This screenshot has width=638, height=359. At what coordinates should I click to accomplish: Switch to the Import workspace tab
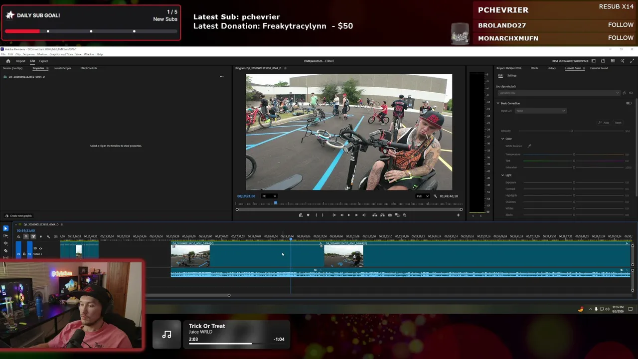point(20,61)
